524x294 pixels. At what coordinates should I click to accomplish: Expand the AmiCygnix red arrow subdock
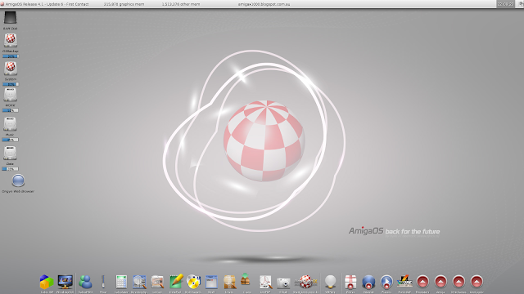pos(477,282)
